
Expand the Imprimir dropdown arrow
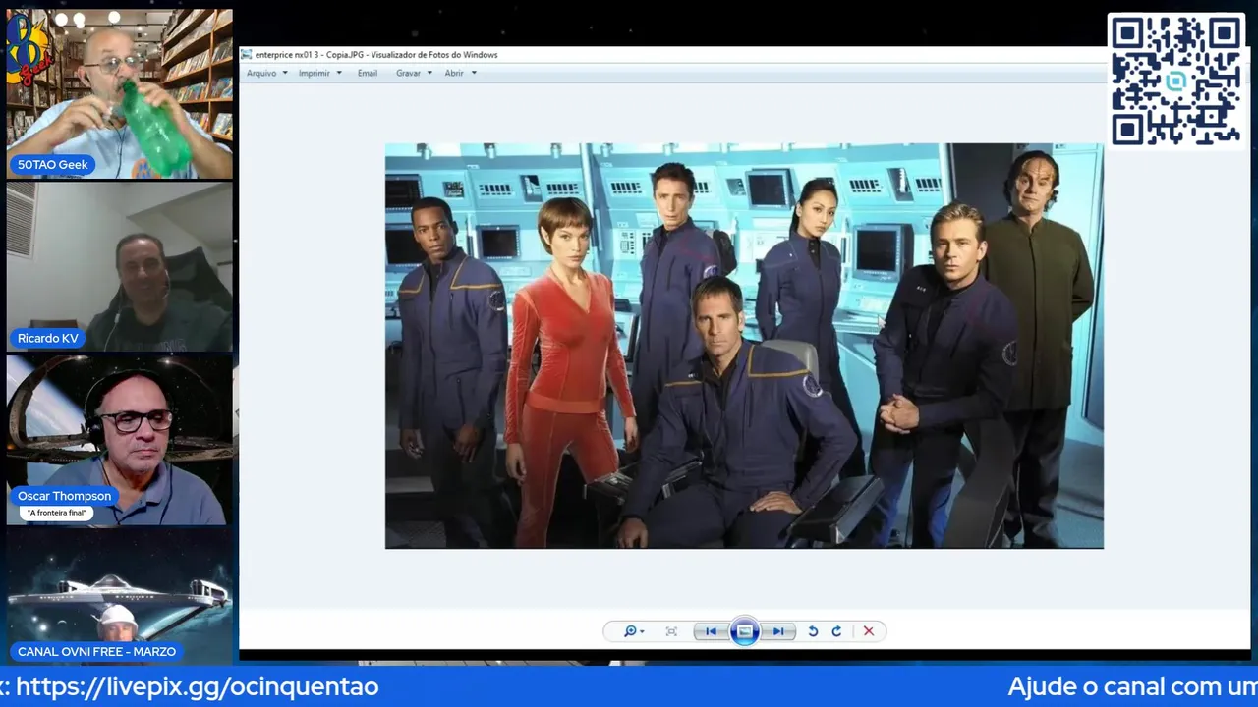click(339, 73)
